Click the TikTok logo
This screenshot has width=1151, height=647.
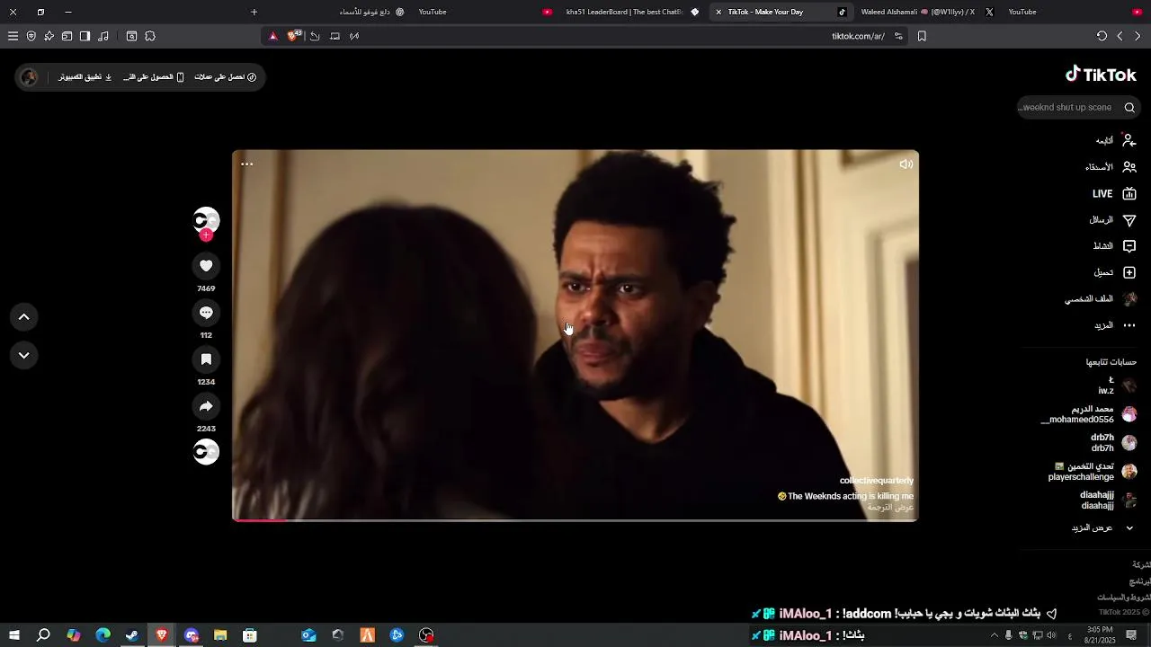(x=1101, y=75)
